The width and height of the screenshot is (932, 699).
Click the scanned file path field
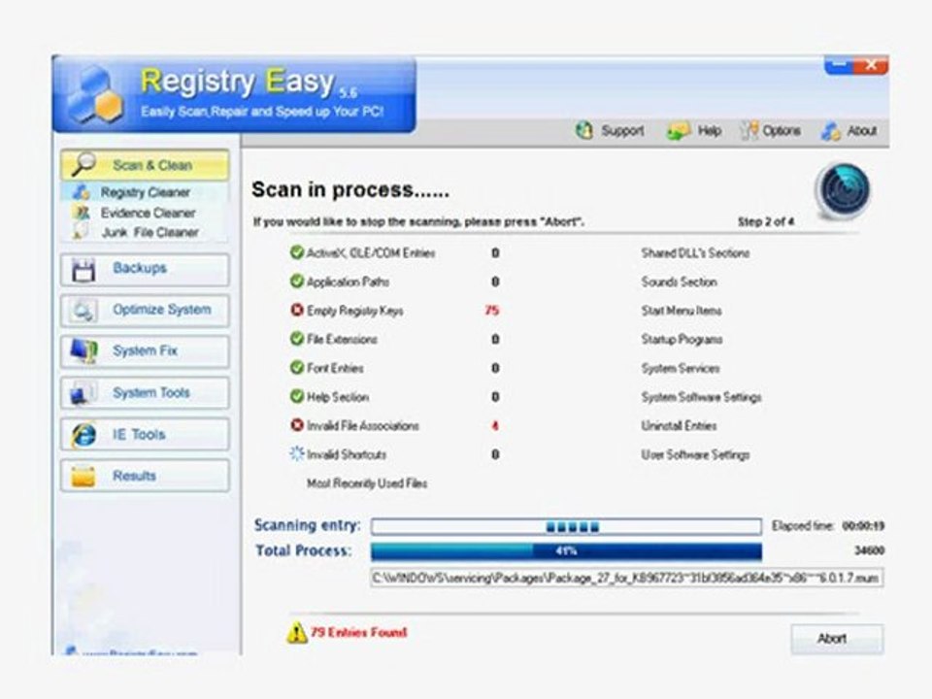[x=626, y=578]
